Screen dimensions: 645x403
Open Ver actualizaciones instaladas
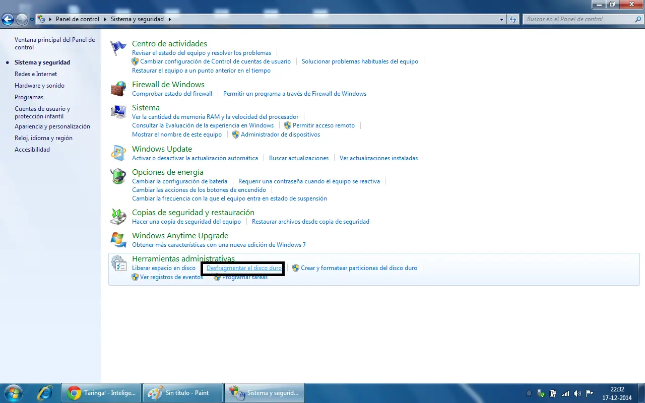[378, 158]
